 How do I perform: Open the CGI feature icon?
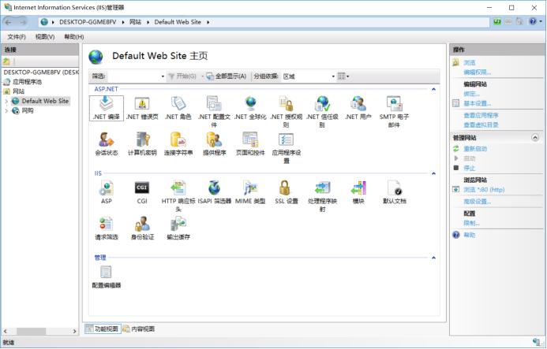coord(142,192)
